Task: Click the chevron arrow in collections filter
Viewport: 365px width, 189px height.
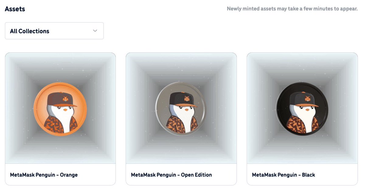Action: (x=95, y=31)
